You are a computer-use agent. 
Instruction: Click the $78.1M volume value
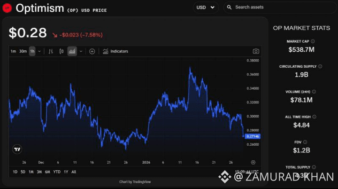(x=301, y=100)
